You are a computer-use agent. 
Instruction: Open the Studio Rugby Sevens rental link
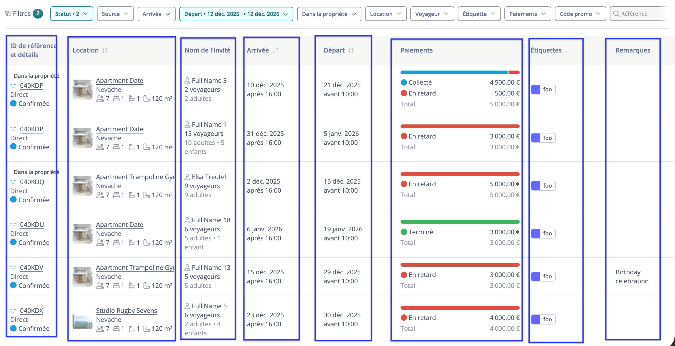(126, 311)
